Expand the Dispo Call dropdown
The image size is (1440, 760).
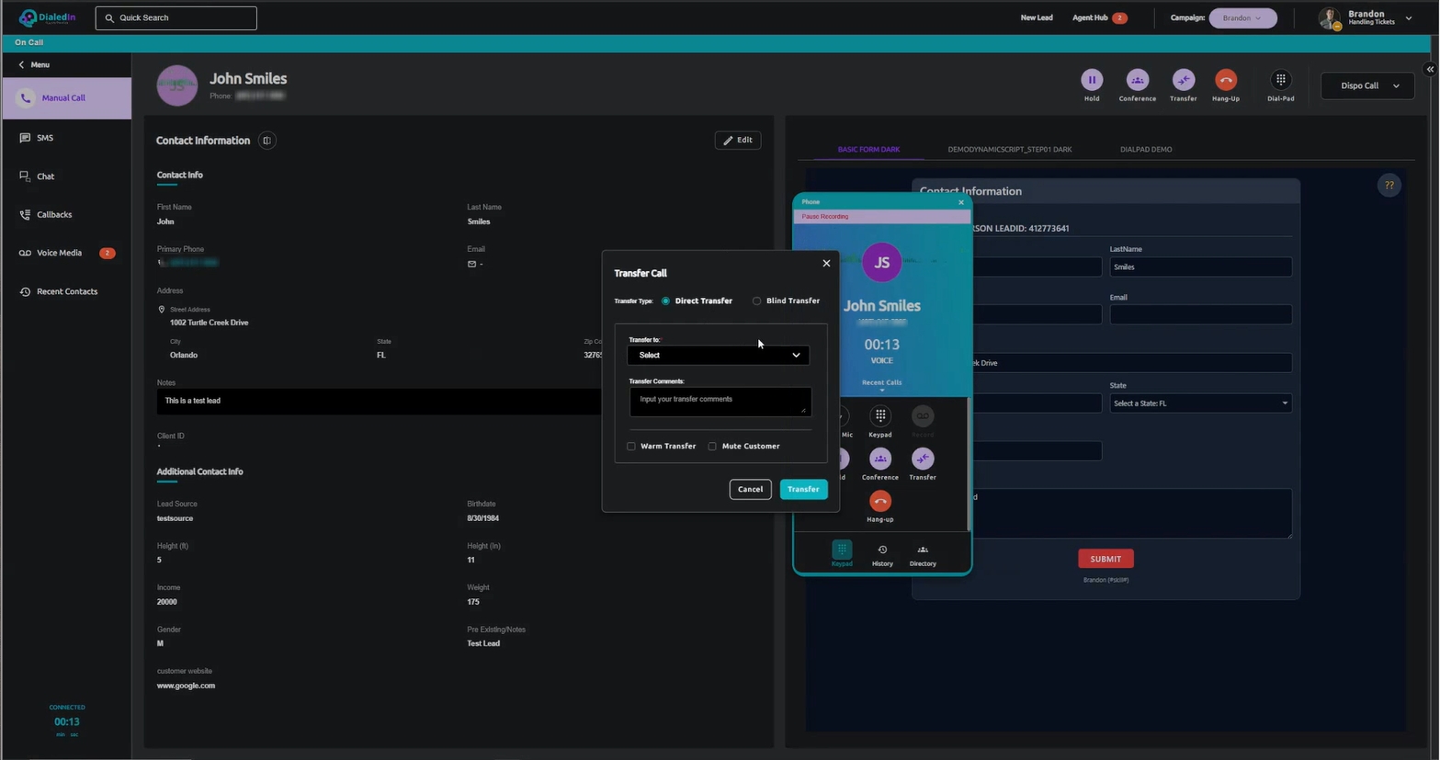click(x=1366, y=86)
